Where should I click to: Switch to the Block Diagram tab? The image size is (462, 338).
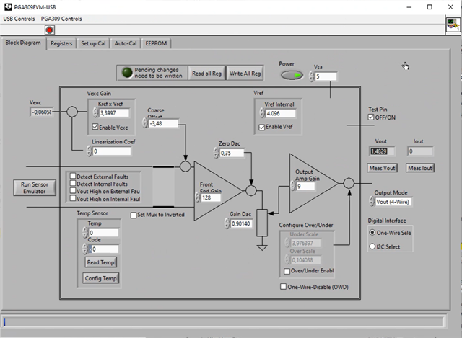pos(23,43)
